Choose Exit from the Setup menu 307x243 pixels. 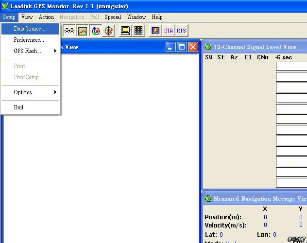pyautogui.click(x=30, y=107)
